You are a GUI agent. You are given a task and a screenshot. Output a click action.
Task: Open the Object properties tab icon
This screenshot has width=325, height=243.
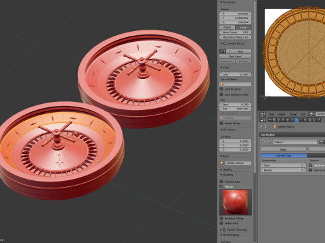[288, 120]
